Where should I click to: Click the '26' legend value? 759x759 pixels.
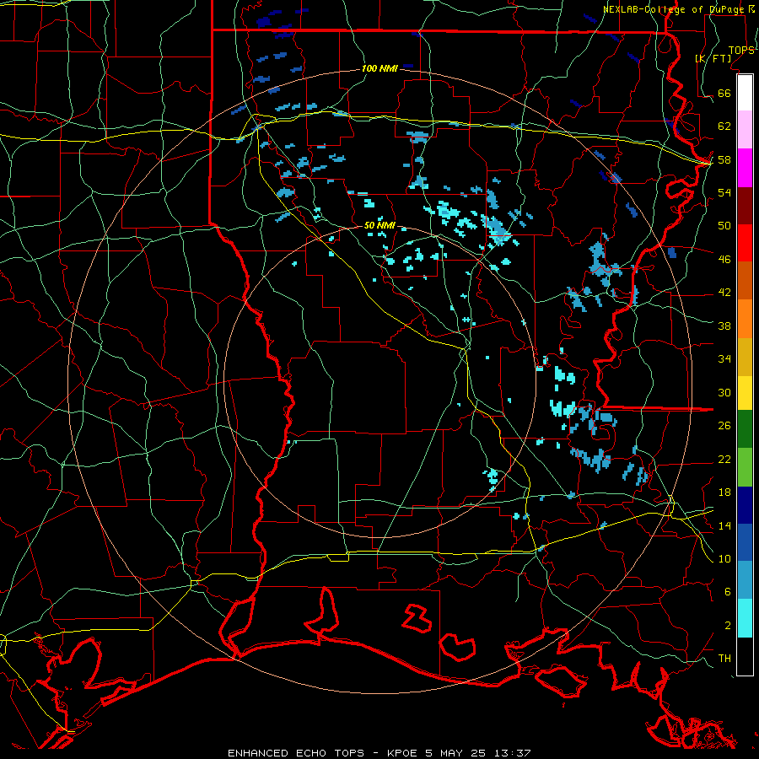tap(724, 426)
